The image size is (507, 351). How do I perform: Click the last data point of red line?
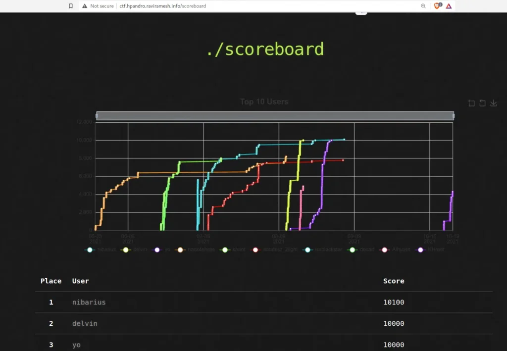click(x=343, y=160)
